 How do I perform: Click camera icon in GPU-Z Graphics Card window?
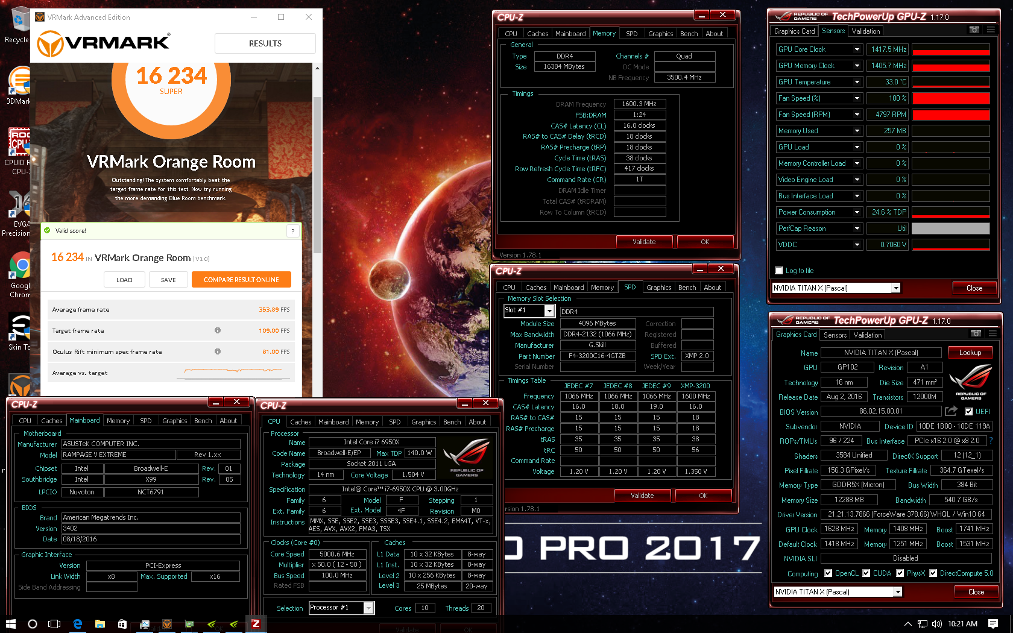976,333
